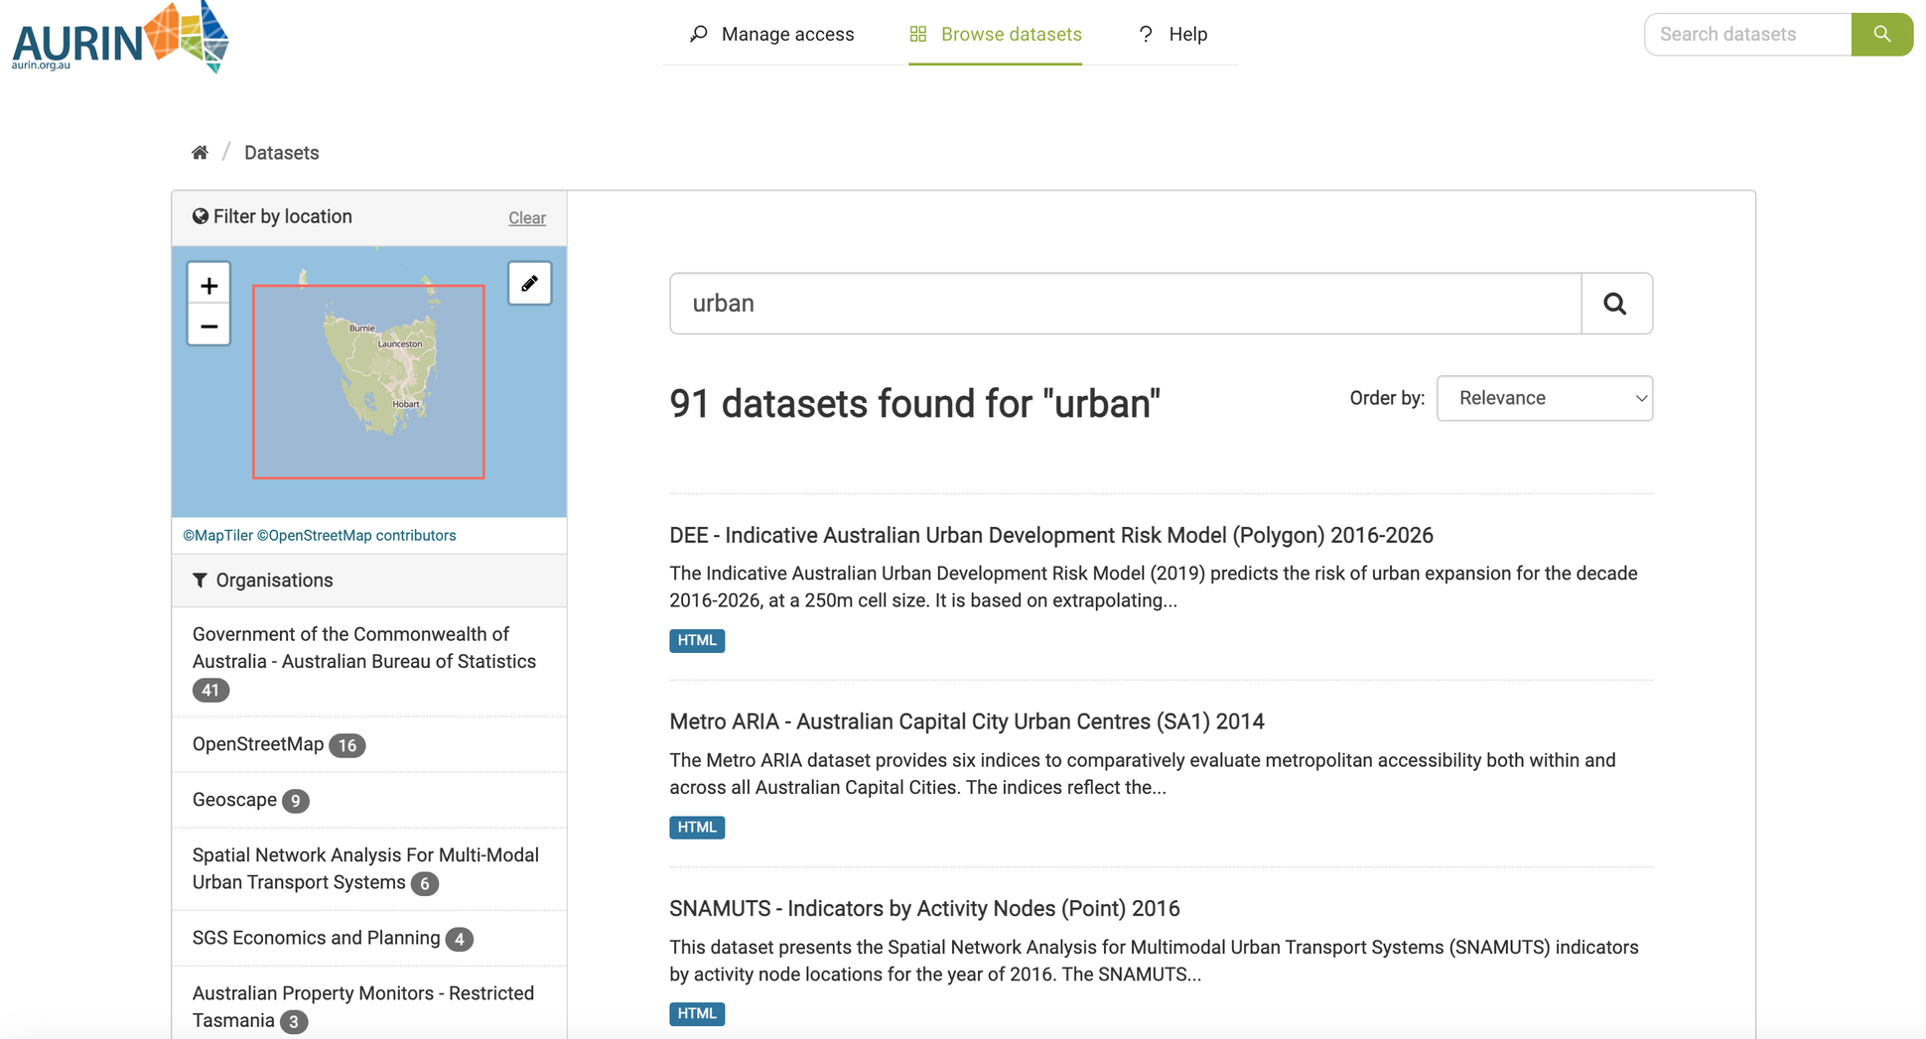Viewport: 1926px width, 1039px height.
Task: Select the draw pencil tool on the map
Action: (x=529, y=283)
